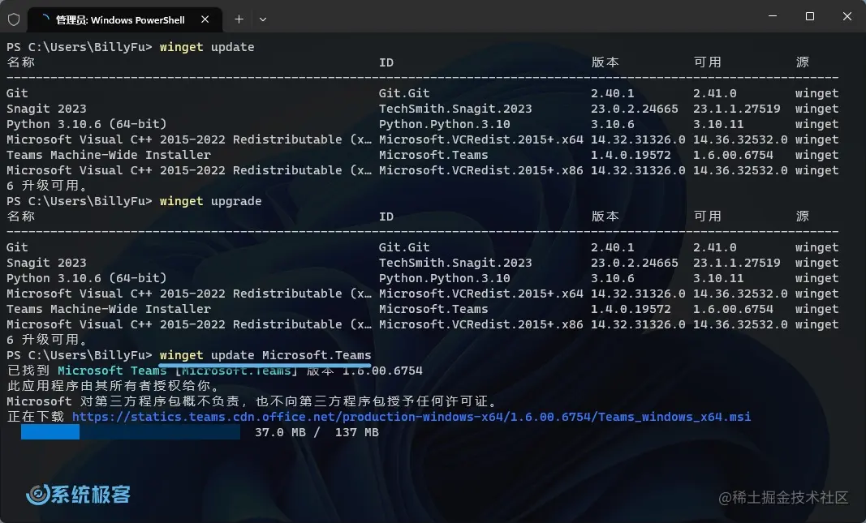This screenshot has width=866, height=523.
Task: Click the download progress bar
Action: coord(131,432)
